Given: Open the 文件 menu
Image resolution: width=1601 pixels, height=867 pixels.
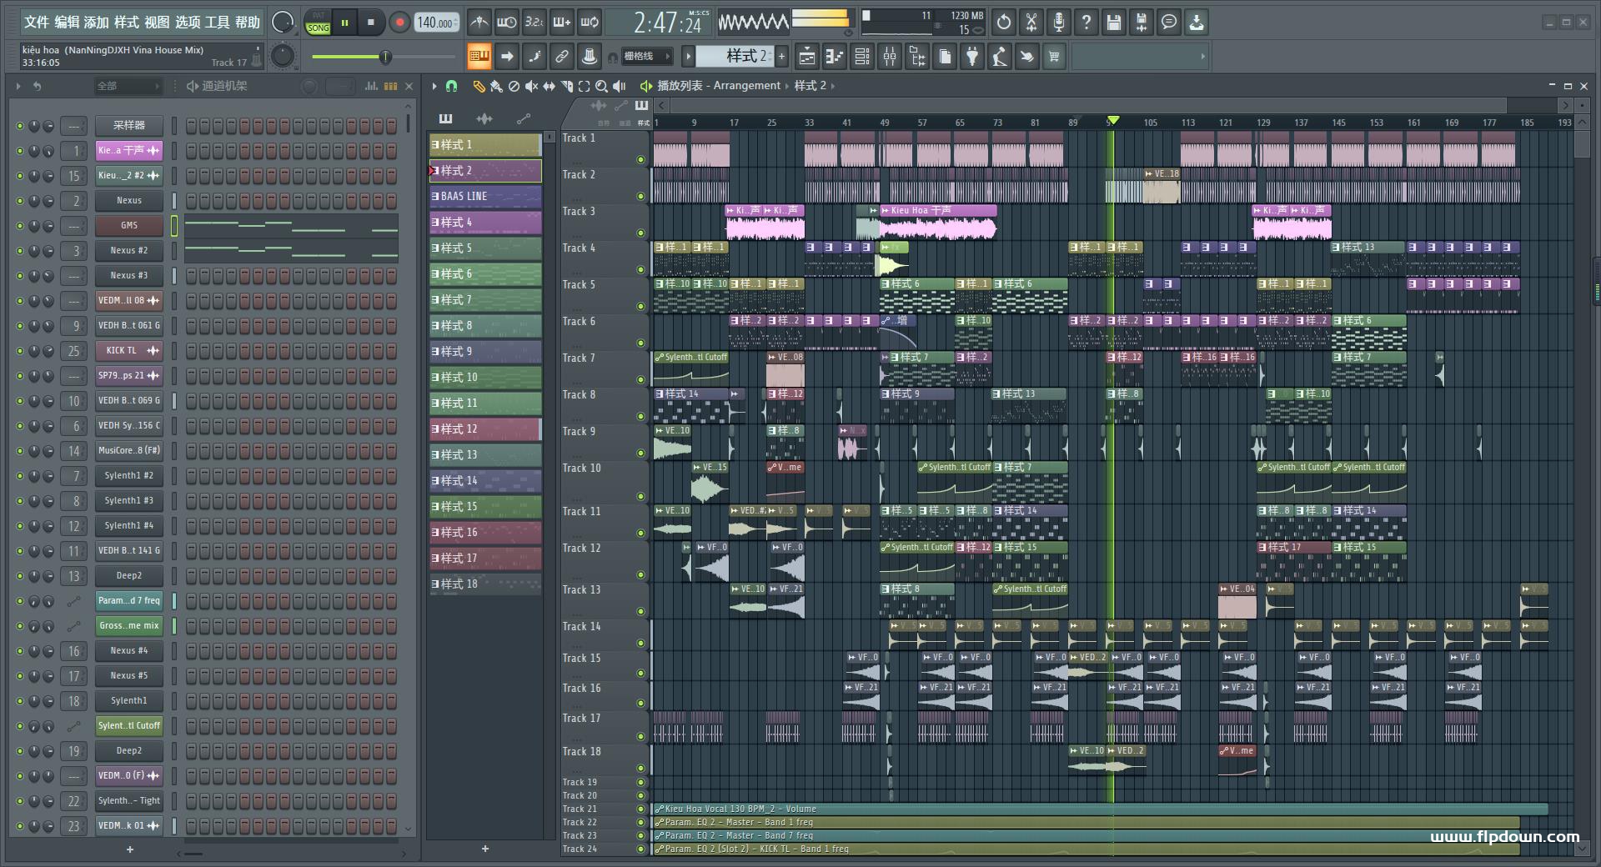Looking at the screenshot, I should (37, 23).
